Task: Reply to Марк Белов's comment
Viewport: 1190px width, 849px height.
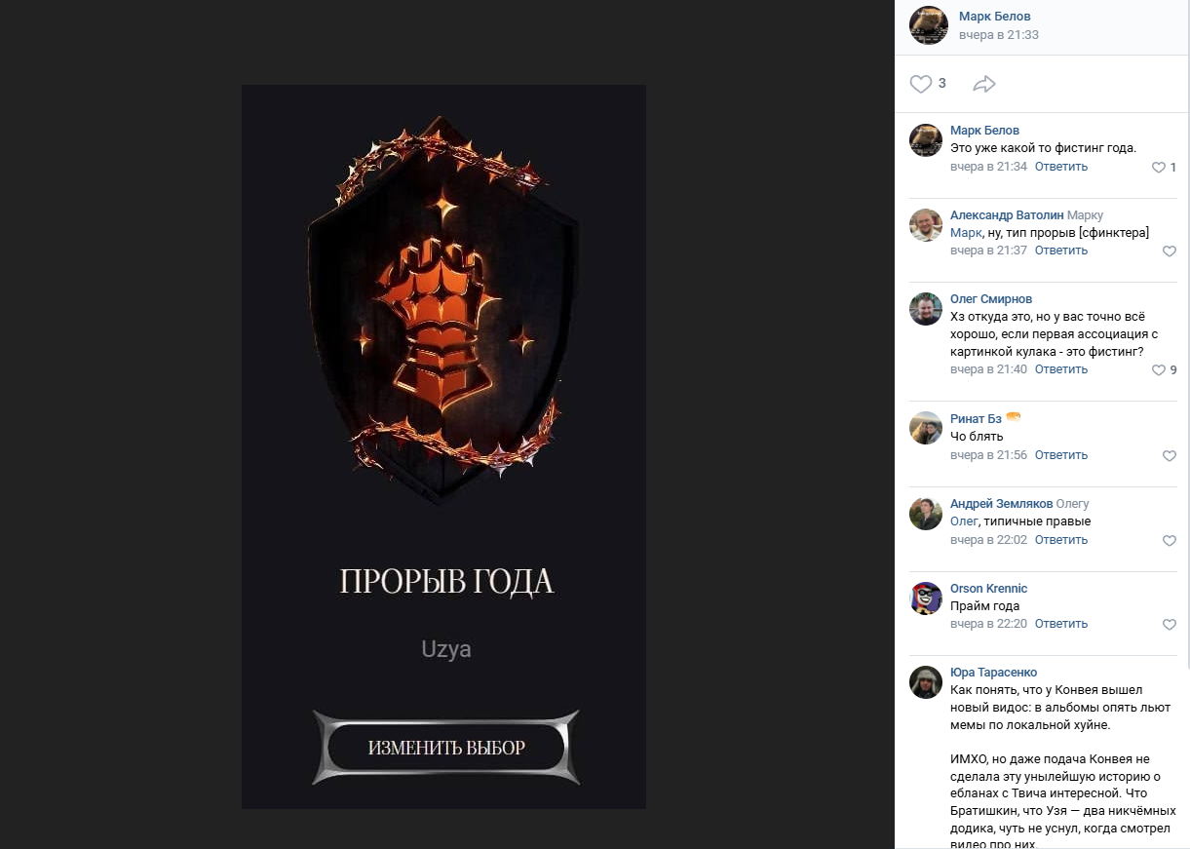Action: pyautogui.click(x=1061, y=167)
